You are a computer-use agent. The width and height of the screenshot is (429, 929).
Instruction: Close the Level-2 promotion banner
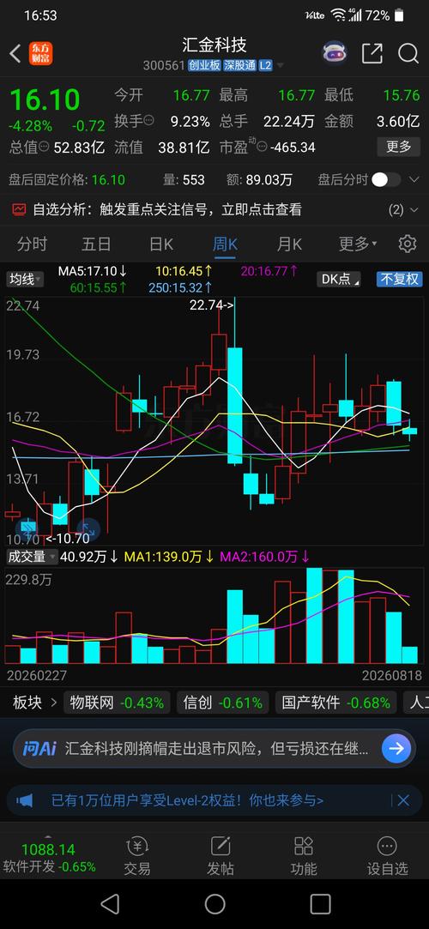(x=403, y=800)
